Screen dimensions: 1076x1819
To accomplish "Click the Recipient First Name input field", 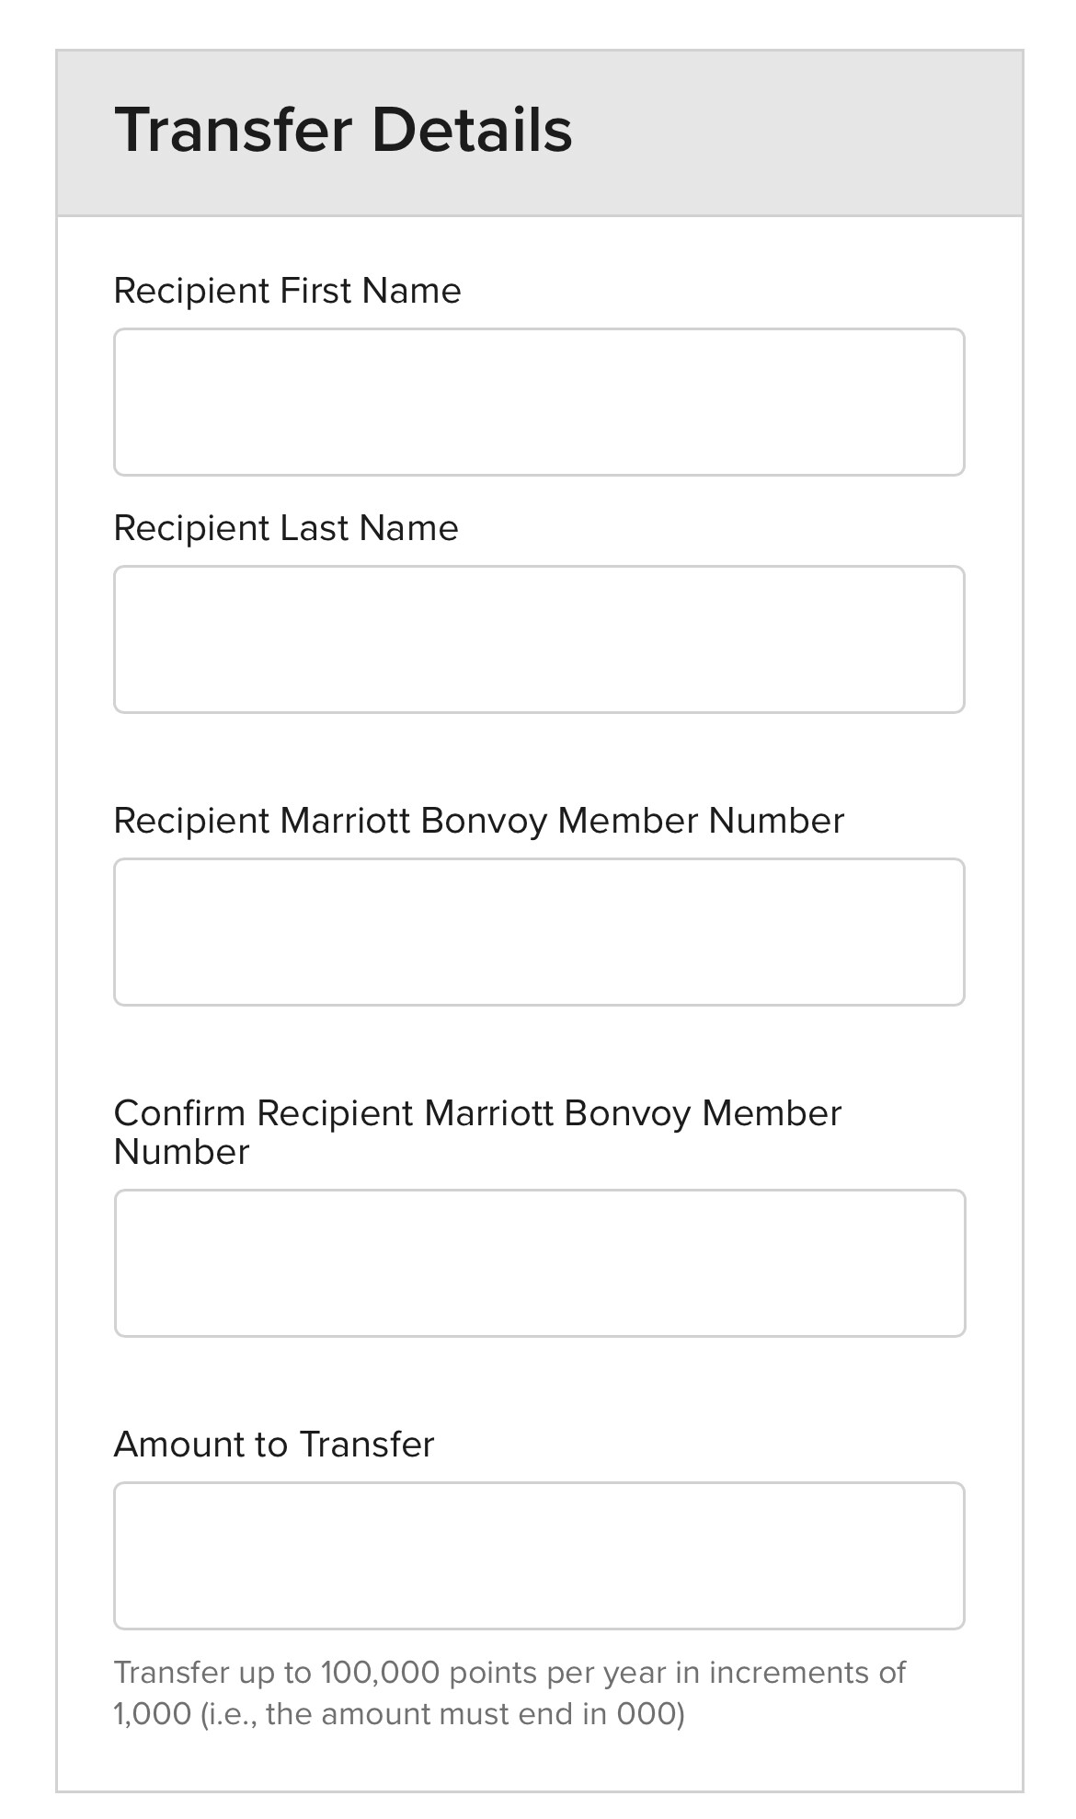I will [539, 402].
